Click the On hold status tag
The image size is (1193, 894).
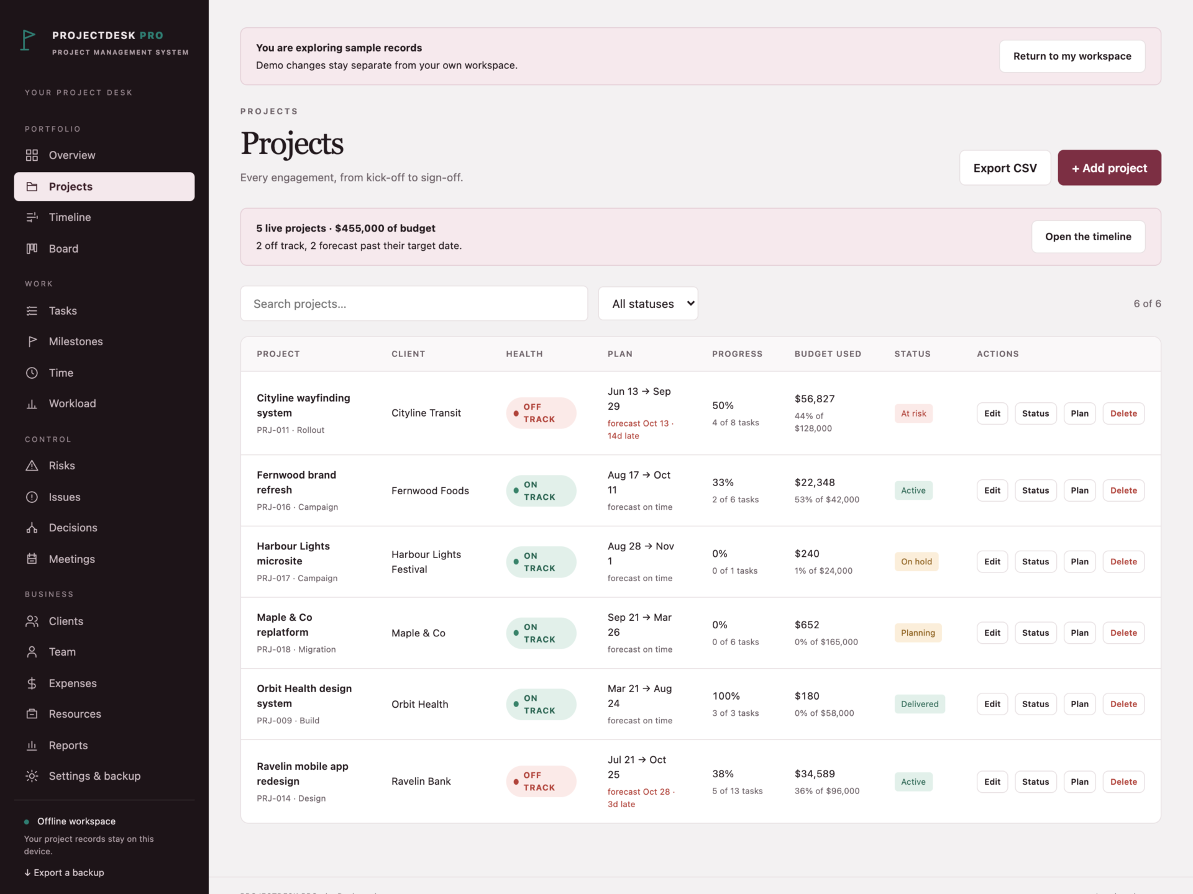[x=916, y=562]
